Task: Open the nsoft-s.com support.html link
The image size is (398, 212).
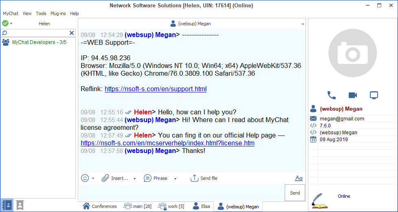Action: pyautogui.click(x=155, y=89)
